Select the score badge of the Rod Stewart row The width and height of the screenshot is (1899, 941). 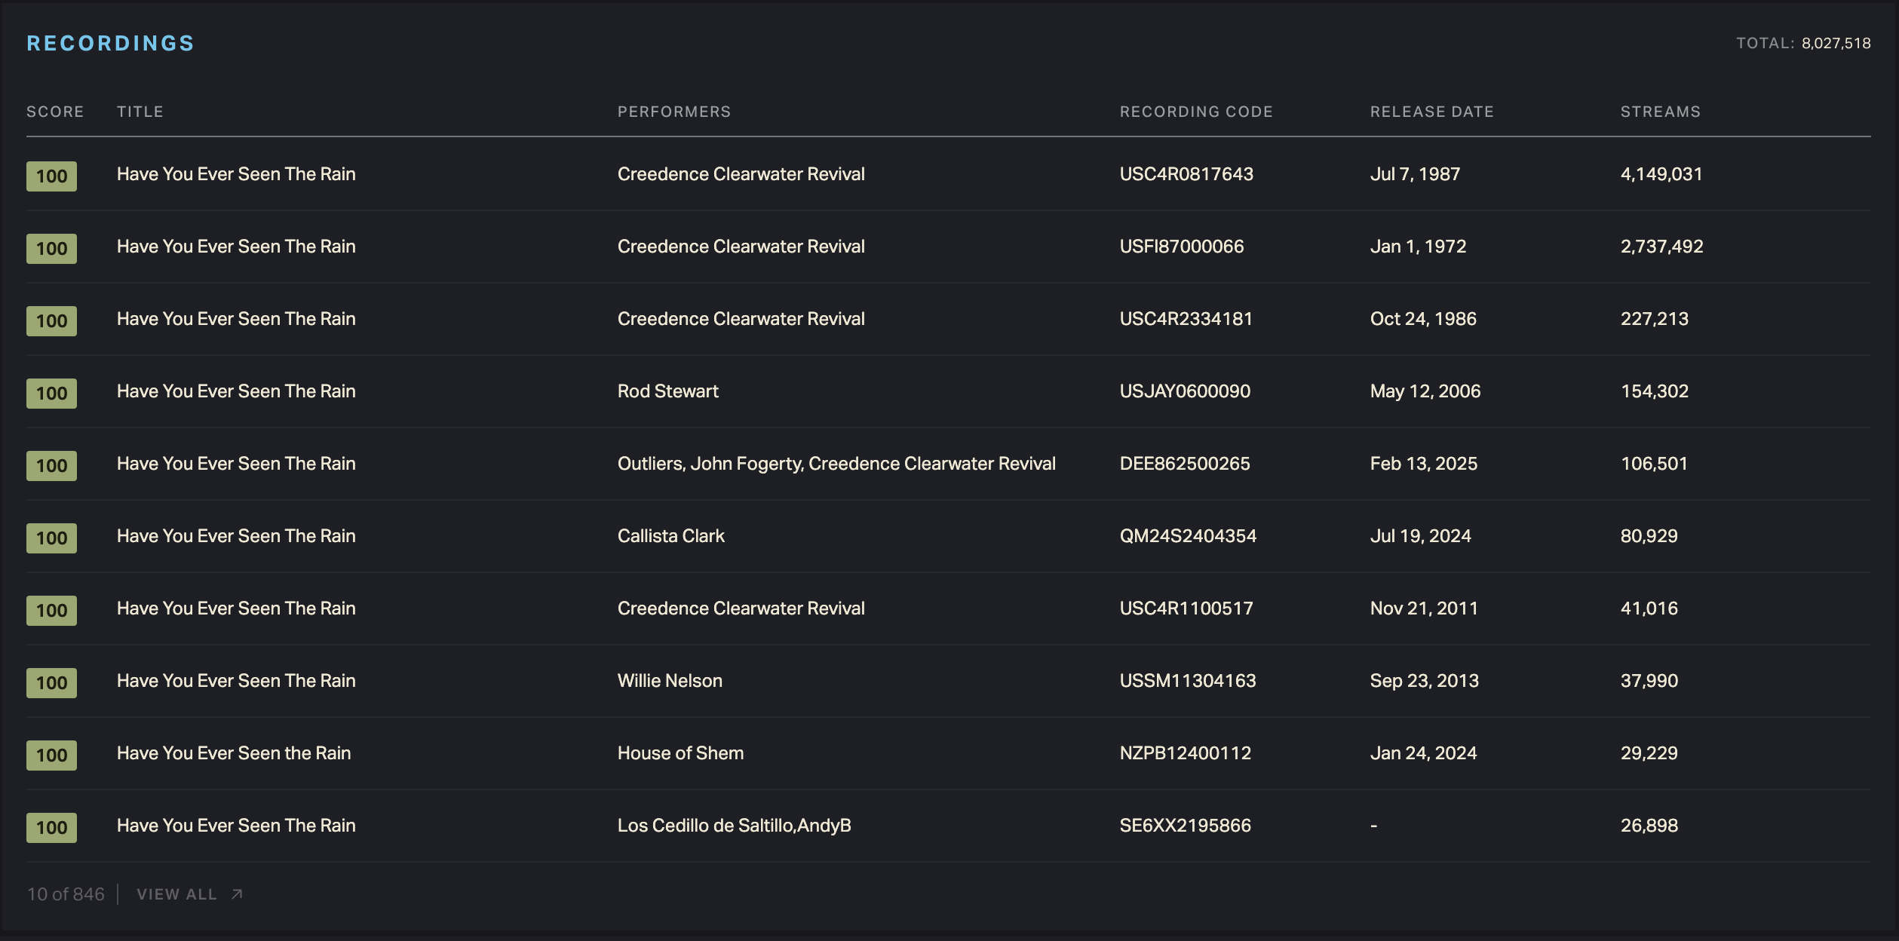51,394
